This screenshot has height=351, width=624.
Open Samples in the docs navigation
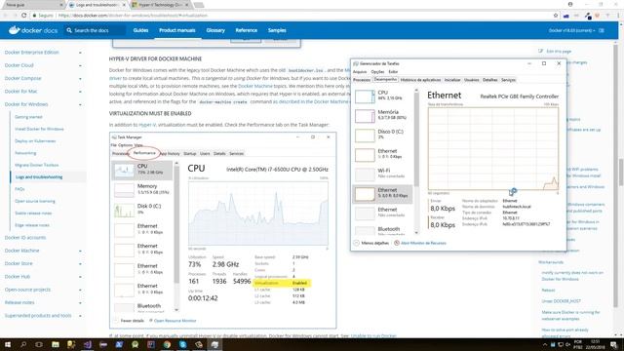[x=277, y=30]
